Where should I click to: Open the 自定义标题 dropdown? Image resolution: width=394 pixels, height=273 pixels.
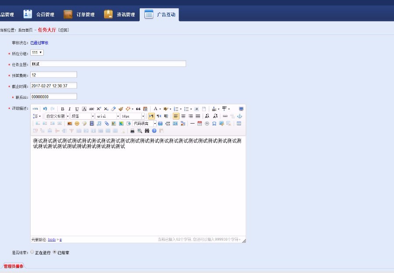pos(57,116)
